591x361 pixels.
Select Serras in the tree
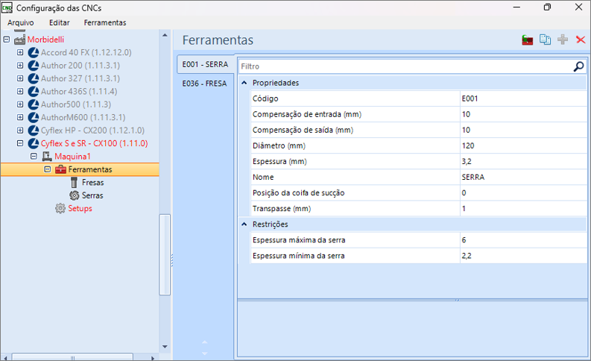tap(92, 195)
